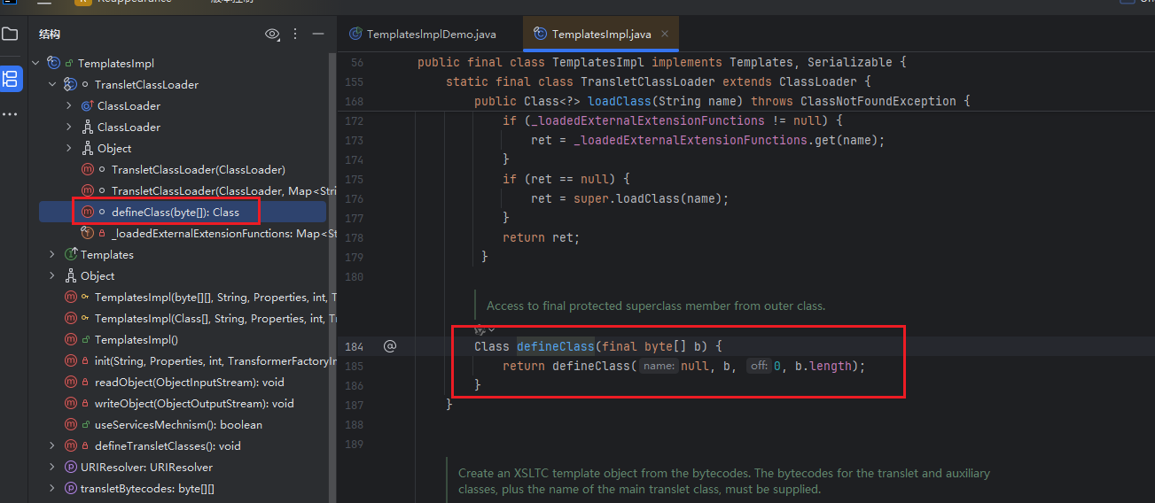Select defineClass(byte[]): Class in Structure

tap(175, 213)
